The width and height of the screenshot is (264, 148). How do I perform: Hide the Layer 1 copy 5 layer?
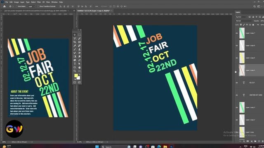tap(237, 58)
